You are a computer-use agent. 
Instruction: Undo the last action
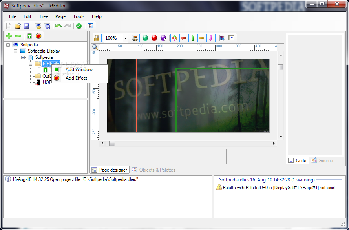[58, 26]
